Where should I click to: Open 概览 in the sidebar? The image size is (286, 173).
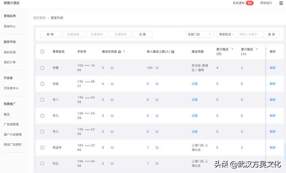click(x=7, y=114)
